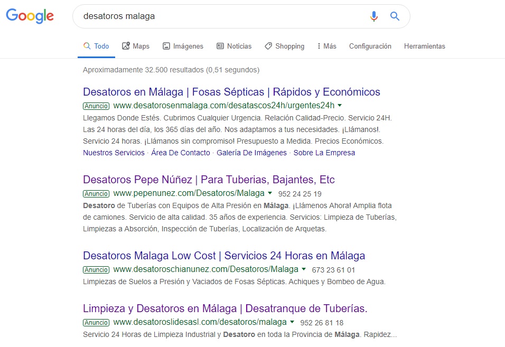Expand arrow beside desatoroslidesasl.com URL
This screenshot has width=505, height=347.
coord(292,322)
